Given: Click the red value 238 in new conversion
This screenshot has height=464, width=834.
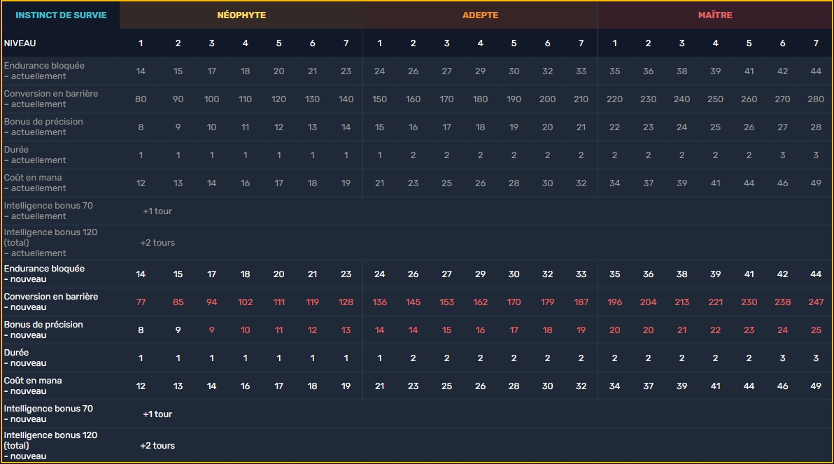Looking at the screenshot, I should click(x=782, y=302).
